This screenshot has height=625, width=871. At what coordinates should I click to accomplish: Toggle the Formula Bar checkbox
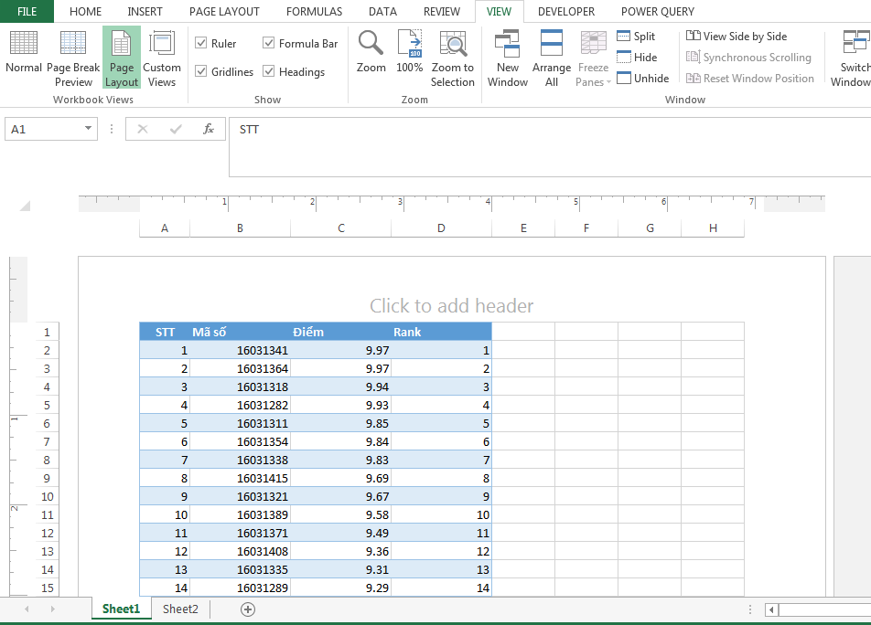tap(269, 43)
